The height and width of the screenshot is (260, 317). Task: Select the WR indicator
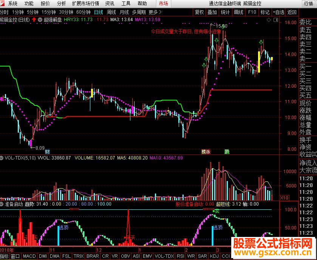pos(191,256)
